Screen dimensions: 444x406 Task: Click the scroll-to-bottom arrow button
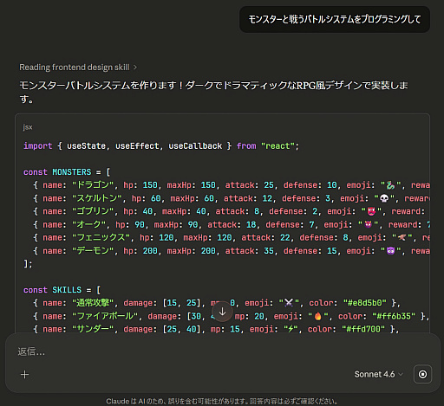coord(222,312)
